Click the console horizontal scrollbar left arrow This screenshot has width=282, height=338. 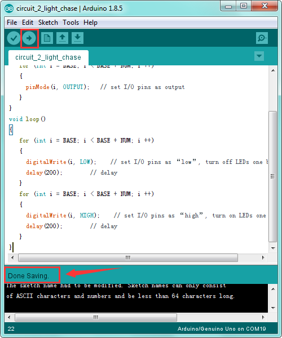9,317
